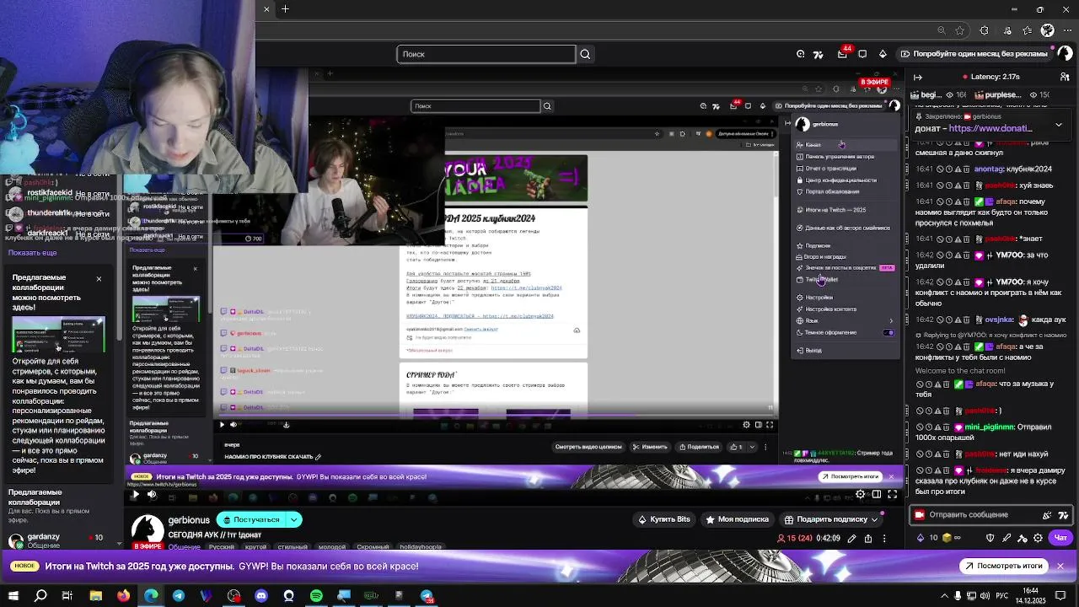Open Windows Start menu

pyautogui.click(x=13, y=596)
